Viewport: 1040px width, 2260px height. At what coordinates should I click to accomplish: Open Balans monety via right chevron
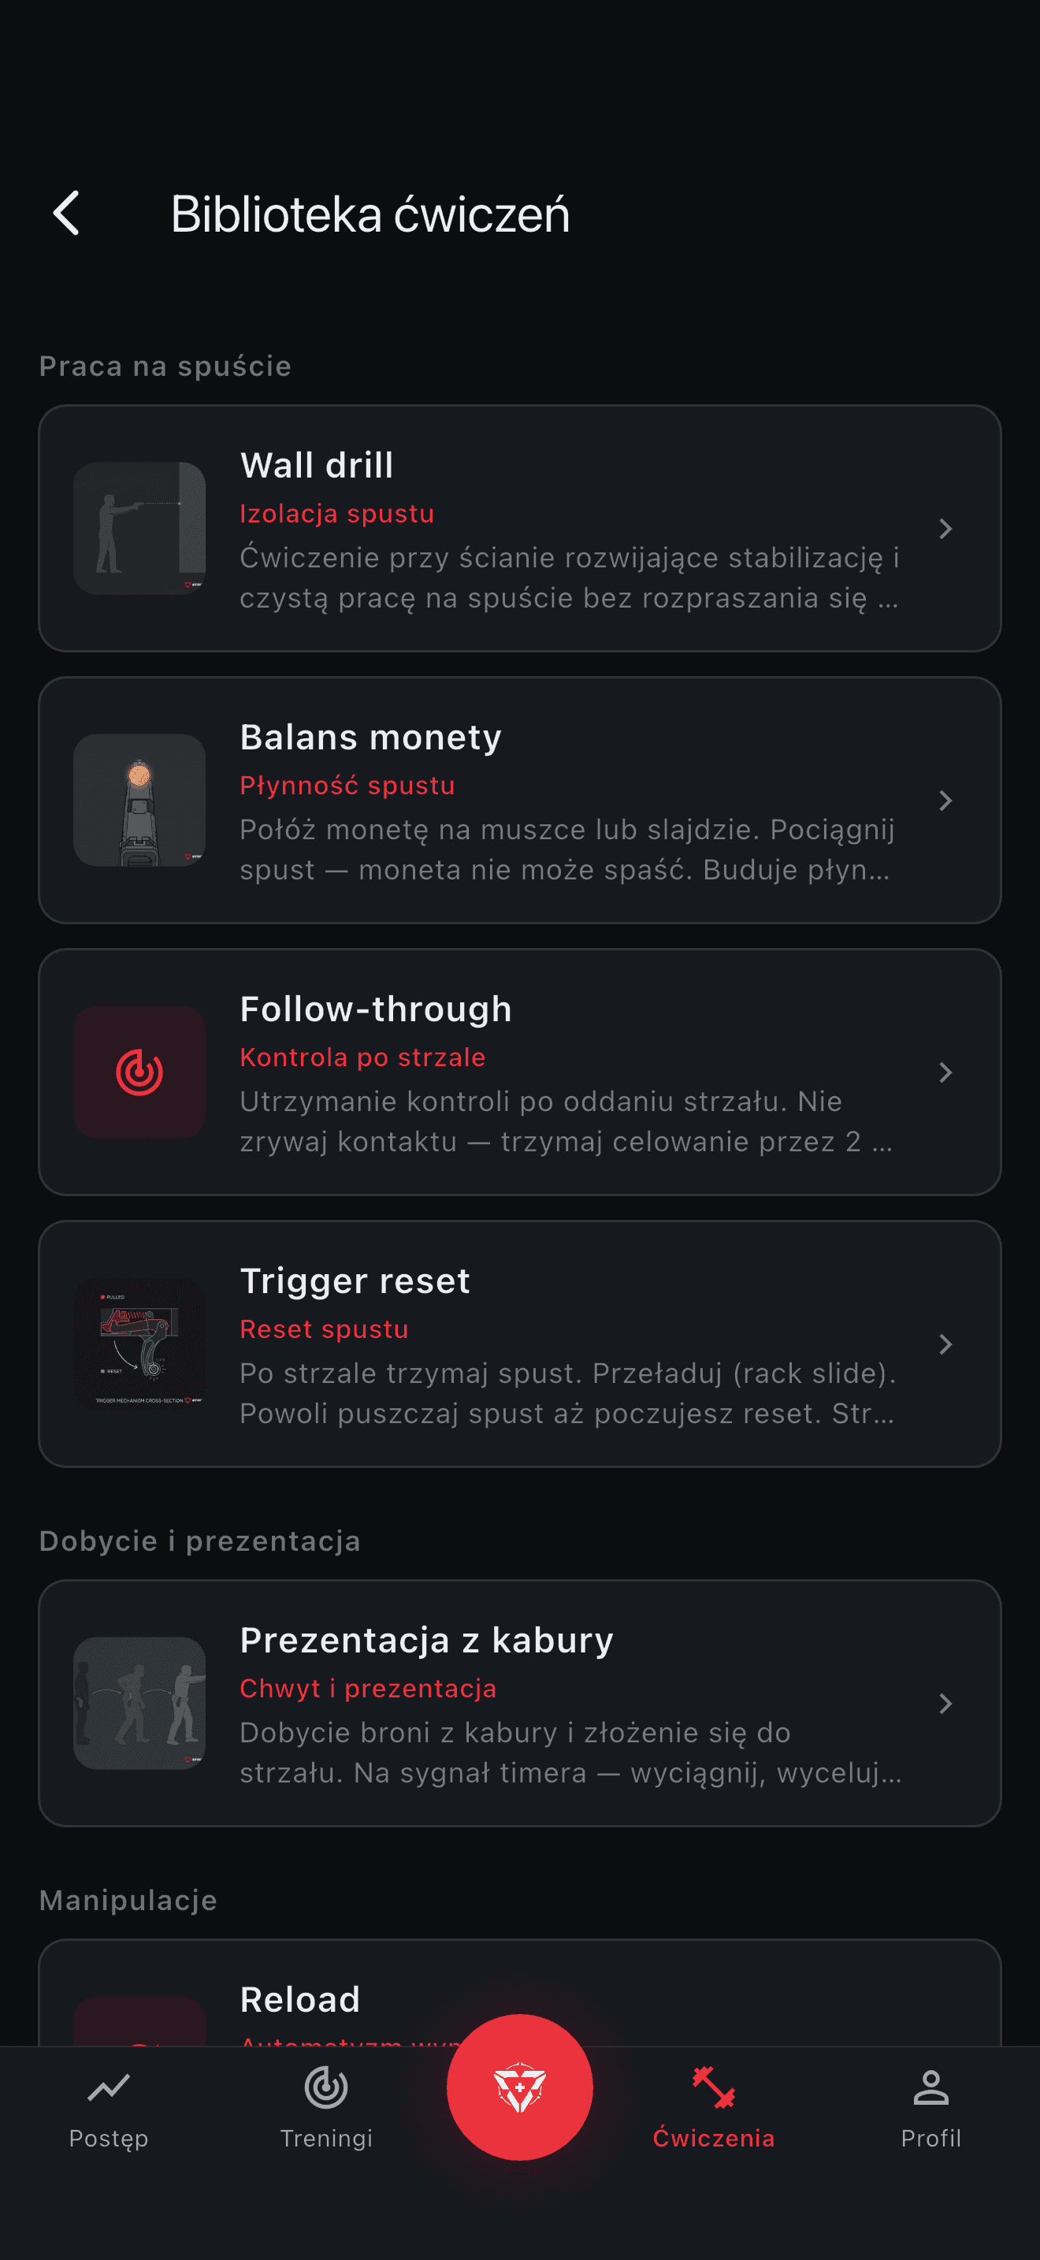click(945, 800)
